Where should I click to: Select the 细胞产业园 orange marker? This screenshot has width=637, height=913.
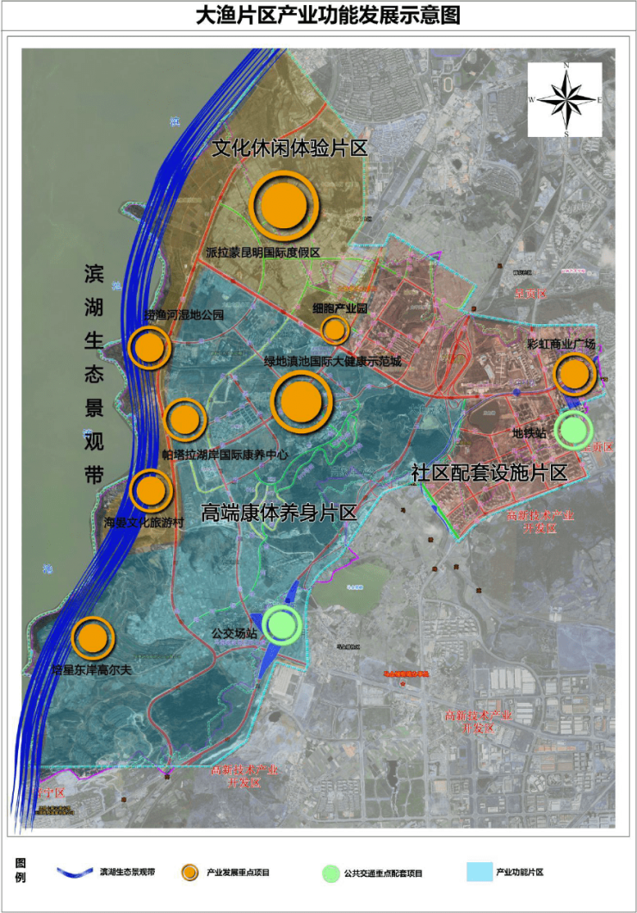334,329
